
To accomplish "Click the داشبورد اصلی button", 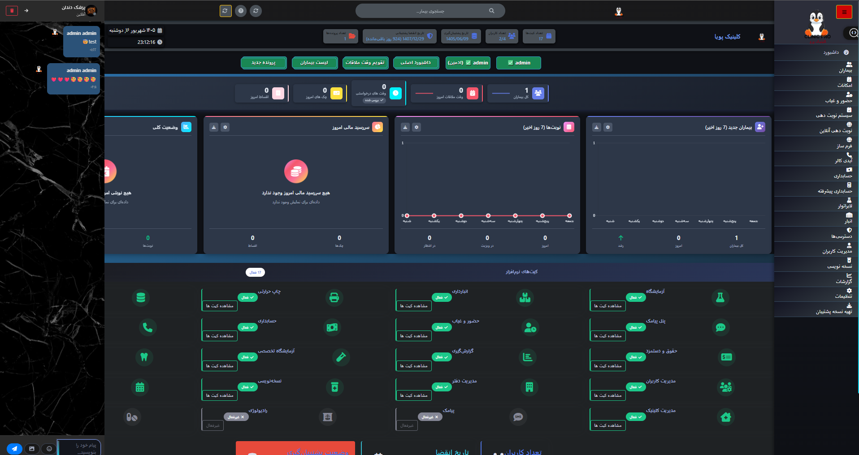I will pos(416,63).
